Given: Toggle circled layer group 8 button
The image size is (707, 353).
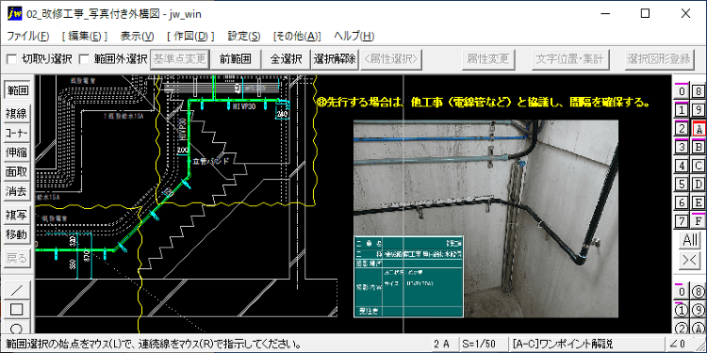Looking at the screenshot, I should (699, 292).
